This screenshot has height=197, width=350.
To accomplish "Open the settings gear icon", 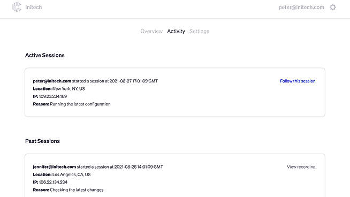I will (333, 7).
